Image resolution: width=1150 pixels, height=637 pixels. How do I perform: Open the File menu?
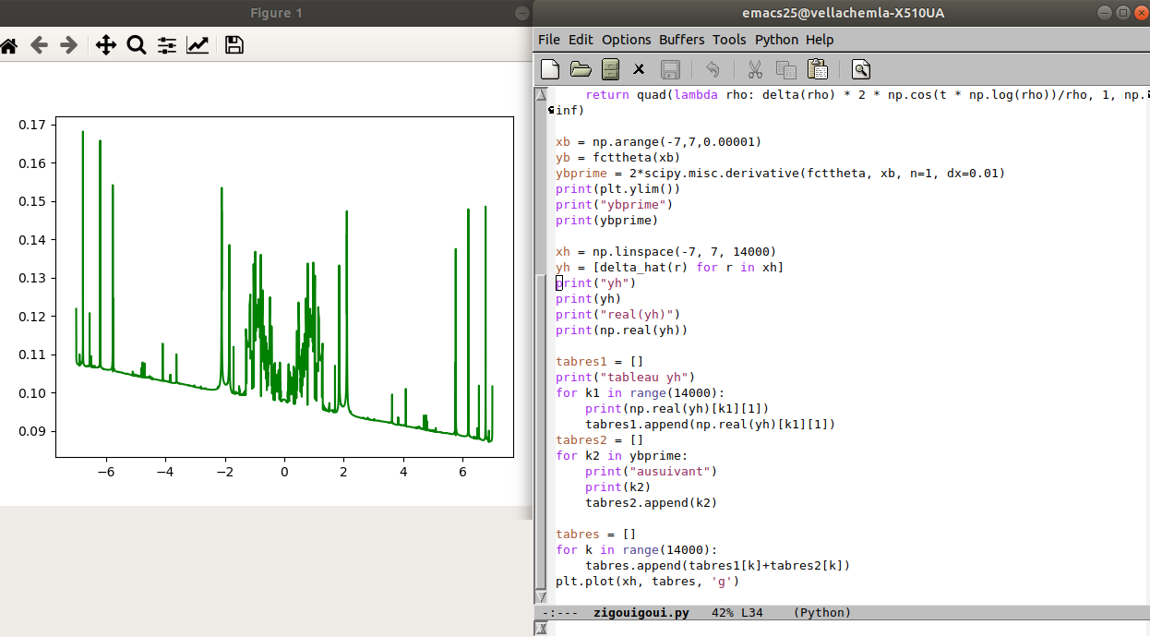click(x=548, y=40)
